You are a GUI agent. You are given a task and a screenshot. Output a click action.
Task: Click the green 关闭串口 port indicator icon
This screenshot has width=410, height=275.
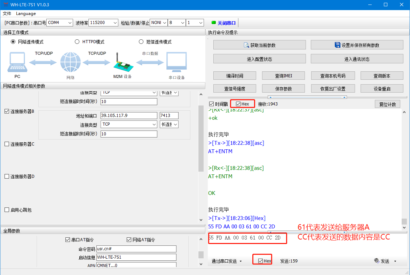[x=214, y=23]
